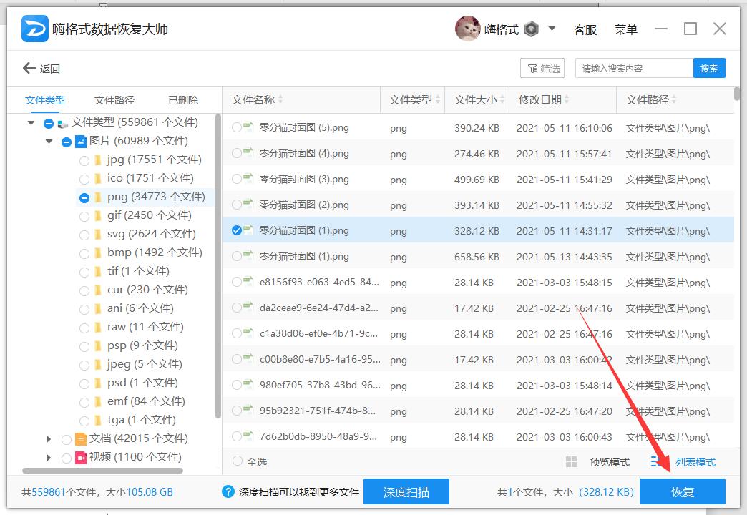Click the blue question mark help icon
This screenshot has width=747, height=515.
[228, 491]
